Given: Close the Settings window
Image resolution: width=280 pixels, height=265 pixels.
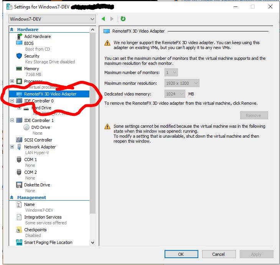Looking at the screenshot, I should [x=270, y=7].
